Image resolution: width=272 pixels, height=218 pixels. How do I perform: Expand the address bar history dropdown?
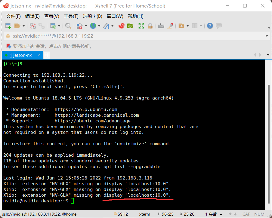267,36
